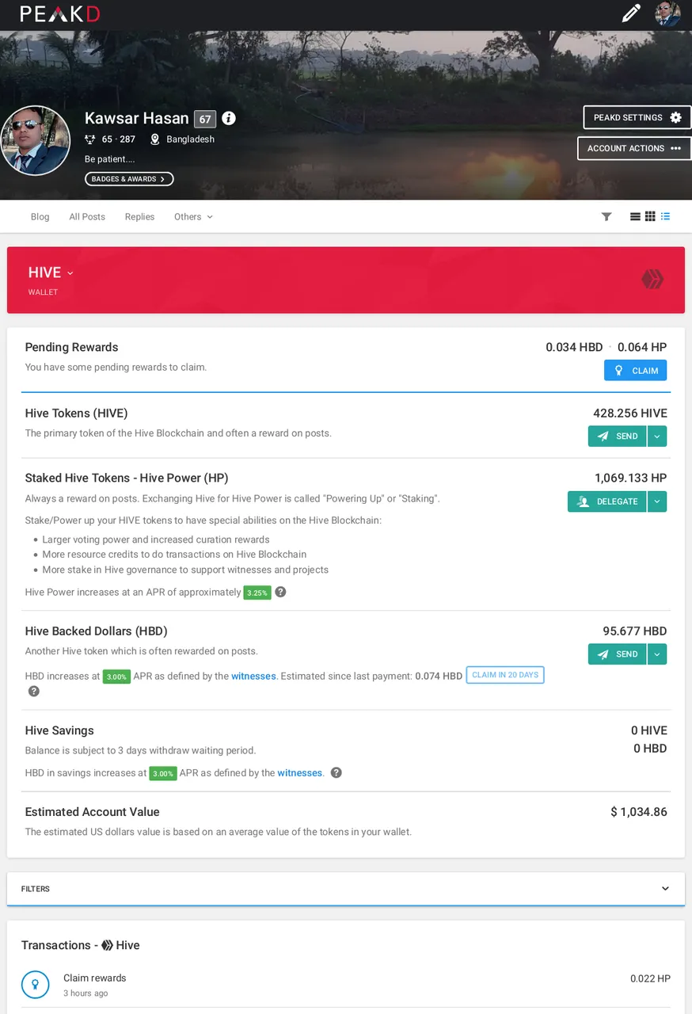Click the Claim rewards transaction icon
This screenshot has height=1014, width=692.
(x=35, y=985)
